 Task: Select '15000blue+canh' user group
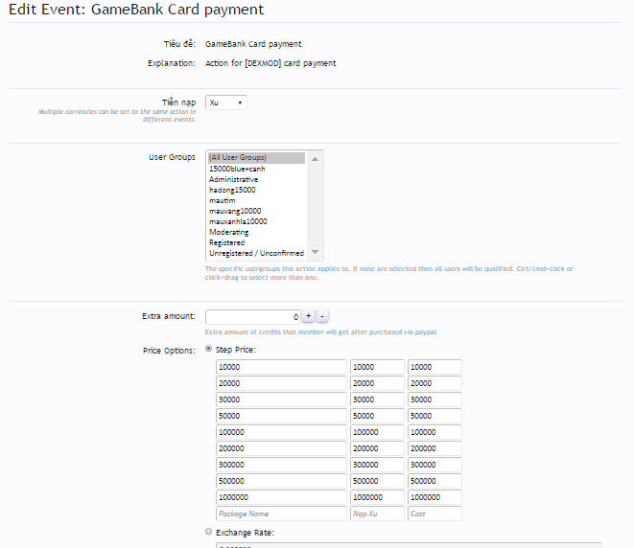255,169
